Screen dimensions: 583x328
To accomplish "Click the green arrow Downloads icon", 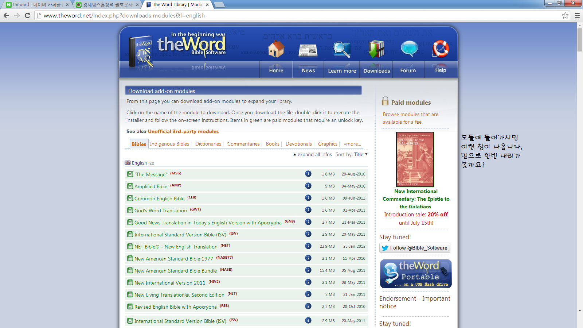I will click(376, 49).
